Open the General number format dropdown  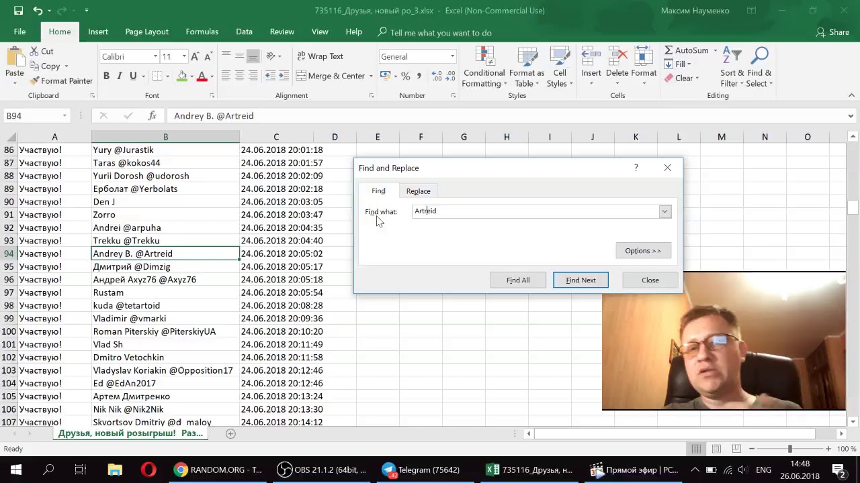point(452,56)
